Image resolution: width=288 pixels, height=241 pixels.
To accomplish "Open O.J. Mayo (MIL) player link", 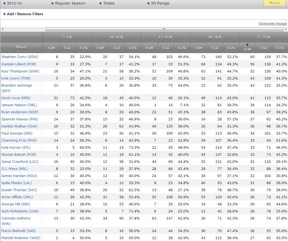I will [14, 169].
